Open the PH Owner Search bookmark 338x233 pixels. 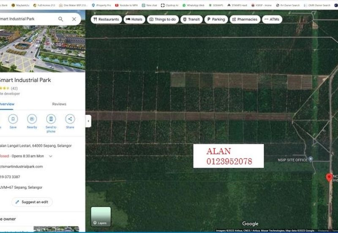[288, 5]
